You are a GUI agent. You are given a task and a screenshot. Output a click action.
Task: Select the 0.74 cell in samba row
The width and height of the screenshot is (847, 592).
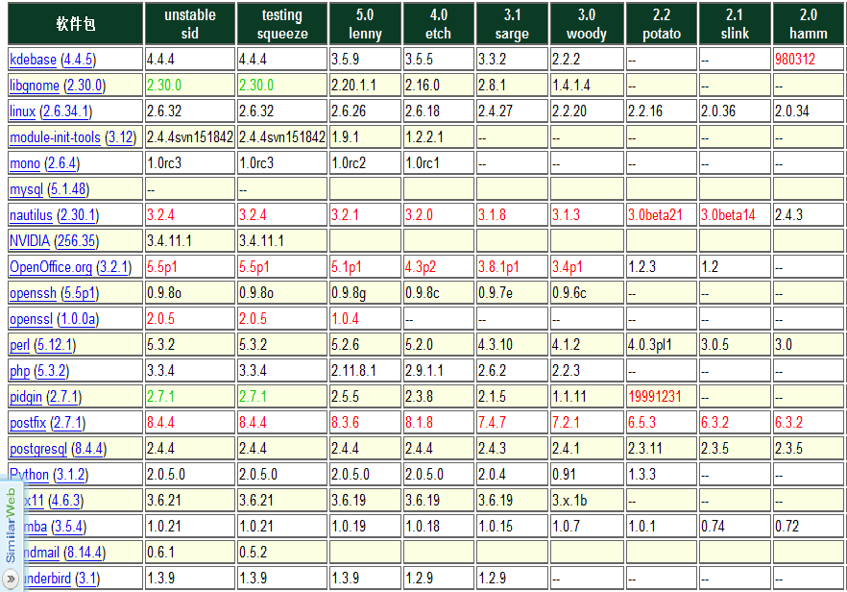(x=736, y=526)
